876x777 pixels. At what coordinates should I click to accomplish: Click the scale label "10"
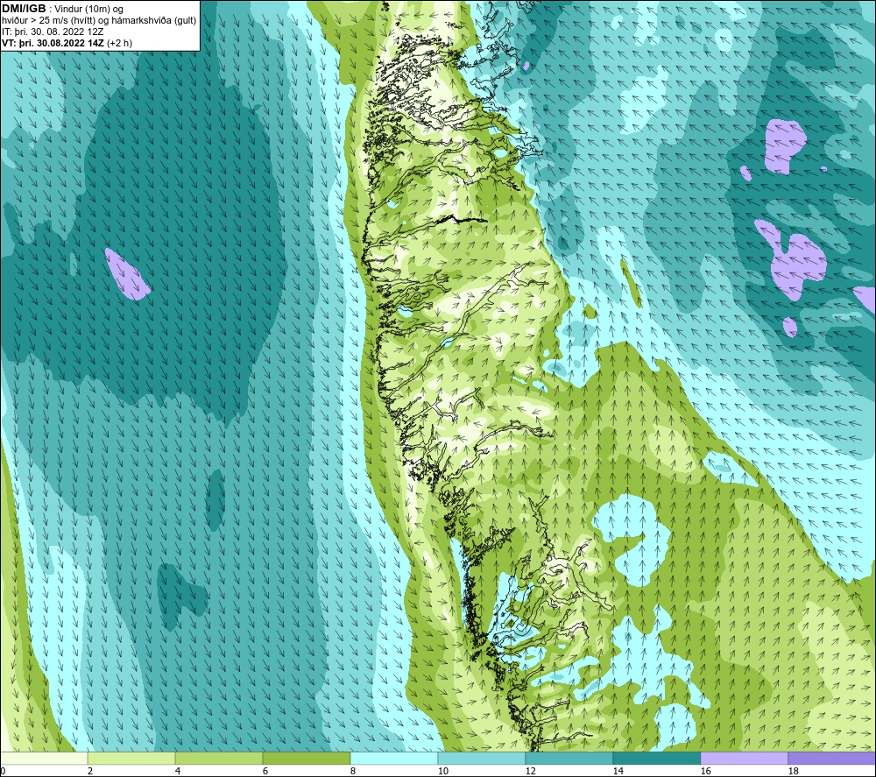(442, 771)
